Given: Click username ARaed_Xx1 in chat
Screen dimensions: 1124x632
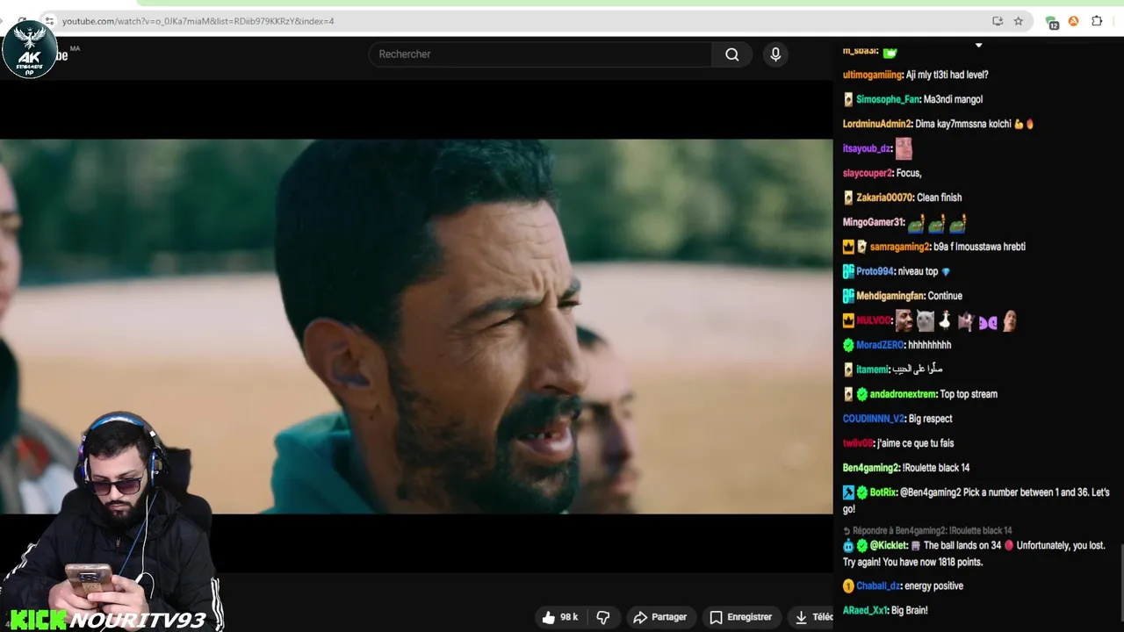Looking at the screenshot, I should pos(864,610).
